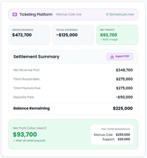Image resolution: width=147 pixels, height=158 pixels.
Task: Click the Marcus Cole Live event name
Action: click(69, 14)
